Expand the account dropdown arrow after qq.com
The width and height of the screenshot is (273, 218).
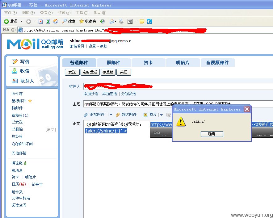130,41
